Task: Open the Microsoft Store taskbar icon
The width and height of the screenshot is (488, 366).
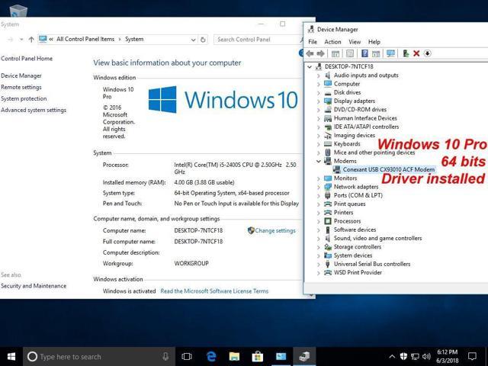Action: pos(258,356)
